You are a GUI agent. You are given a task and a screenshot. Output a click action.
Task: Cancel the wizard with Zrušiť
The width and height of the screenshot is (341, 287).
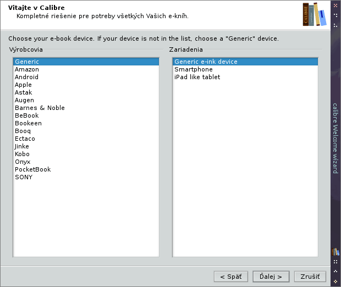pos(310,277)
